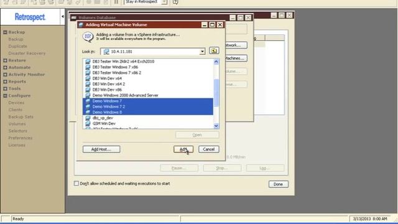Expand the Automate section
Image resolution: width=398 pixels, height=224 pixels.
[5, 68]
